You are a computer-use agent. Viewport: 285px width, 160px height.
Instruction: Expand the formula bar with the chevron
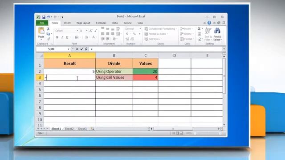point(224,49)
